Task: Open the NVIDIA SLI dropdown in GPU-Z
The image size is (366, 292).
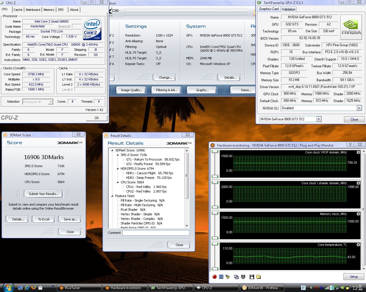Action: click(359, 108)
